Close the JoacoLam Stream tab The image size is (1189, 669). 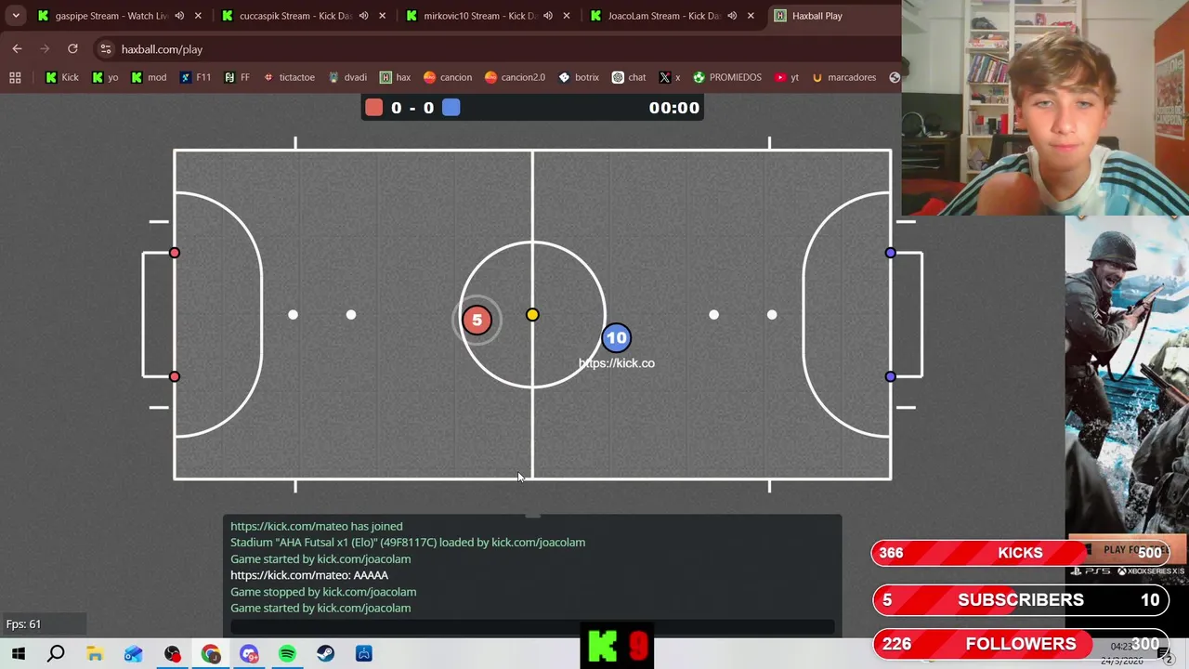point(751,16)
